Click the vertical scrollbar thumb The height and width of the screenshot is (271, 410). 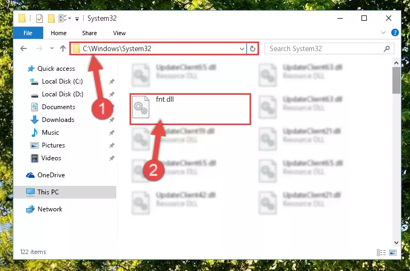[396, 80]
